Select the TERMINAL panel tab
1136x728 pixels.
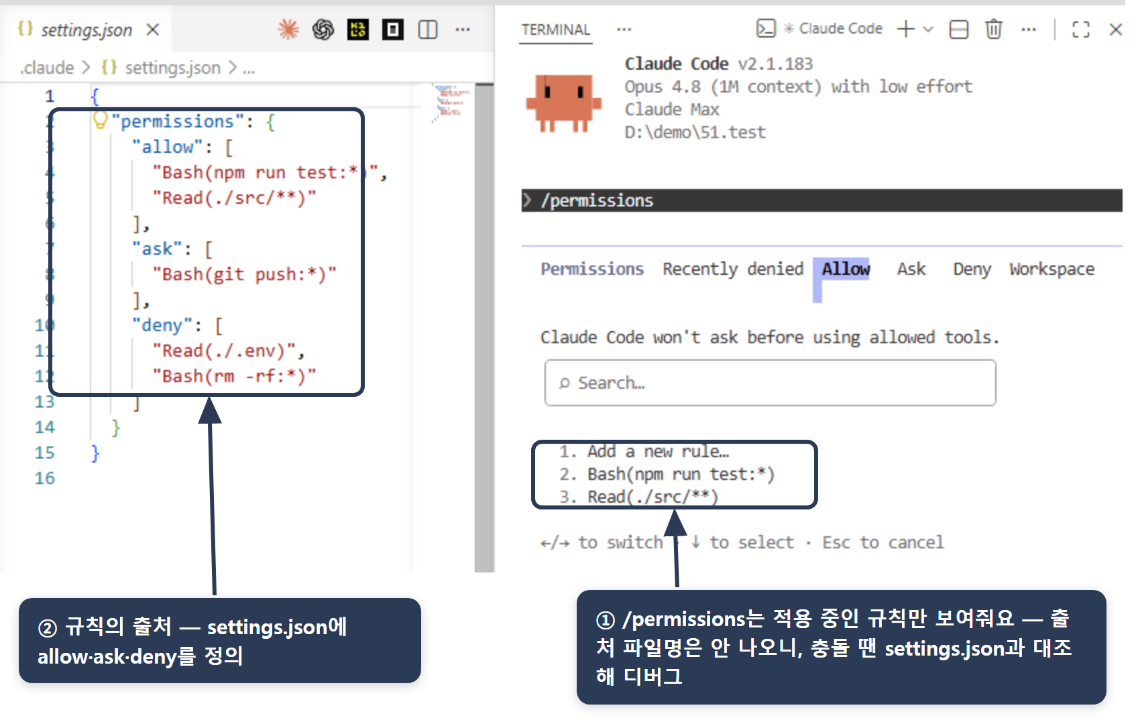coord(556,29)
